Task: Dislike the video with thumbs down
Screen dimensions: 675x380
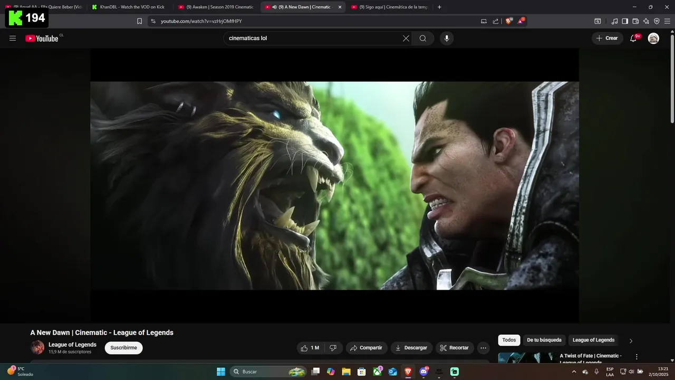Action: (x=333, y=348)
